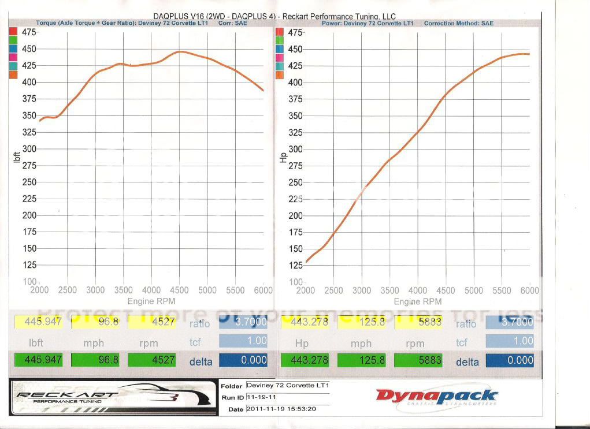Image resolution: width=590 pixels, height=429 pixels.
Task: Click the green 96.8 mph readout
Action: [95, 360]
